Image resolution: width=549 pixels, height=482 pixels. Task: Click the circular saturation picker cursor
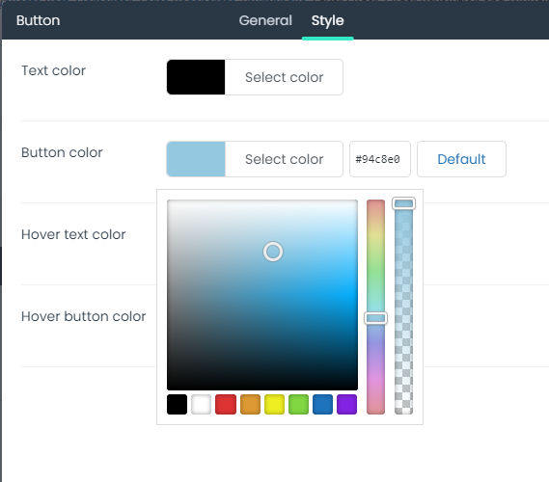point(273,252)
